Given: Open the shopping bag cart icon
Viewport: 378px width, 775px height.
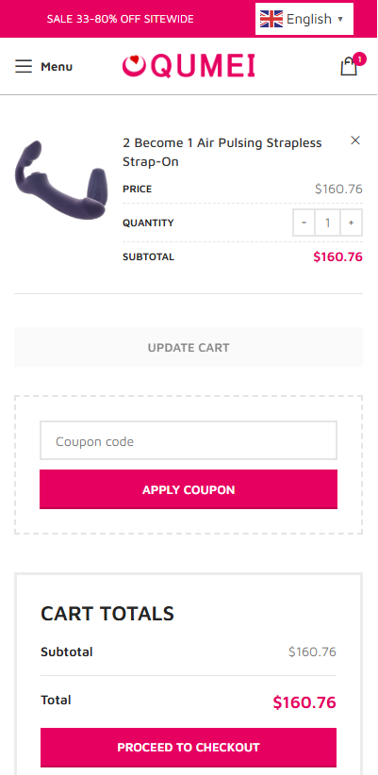Looking at the screenshot, I should [349, 67].
